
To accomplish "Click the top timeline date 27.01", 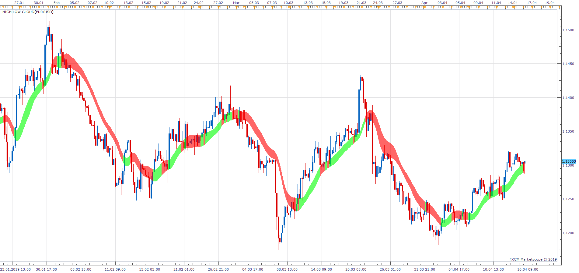I will 19,3.
